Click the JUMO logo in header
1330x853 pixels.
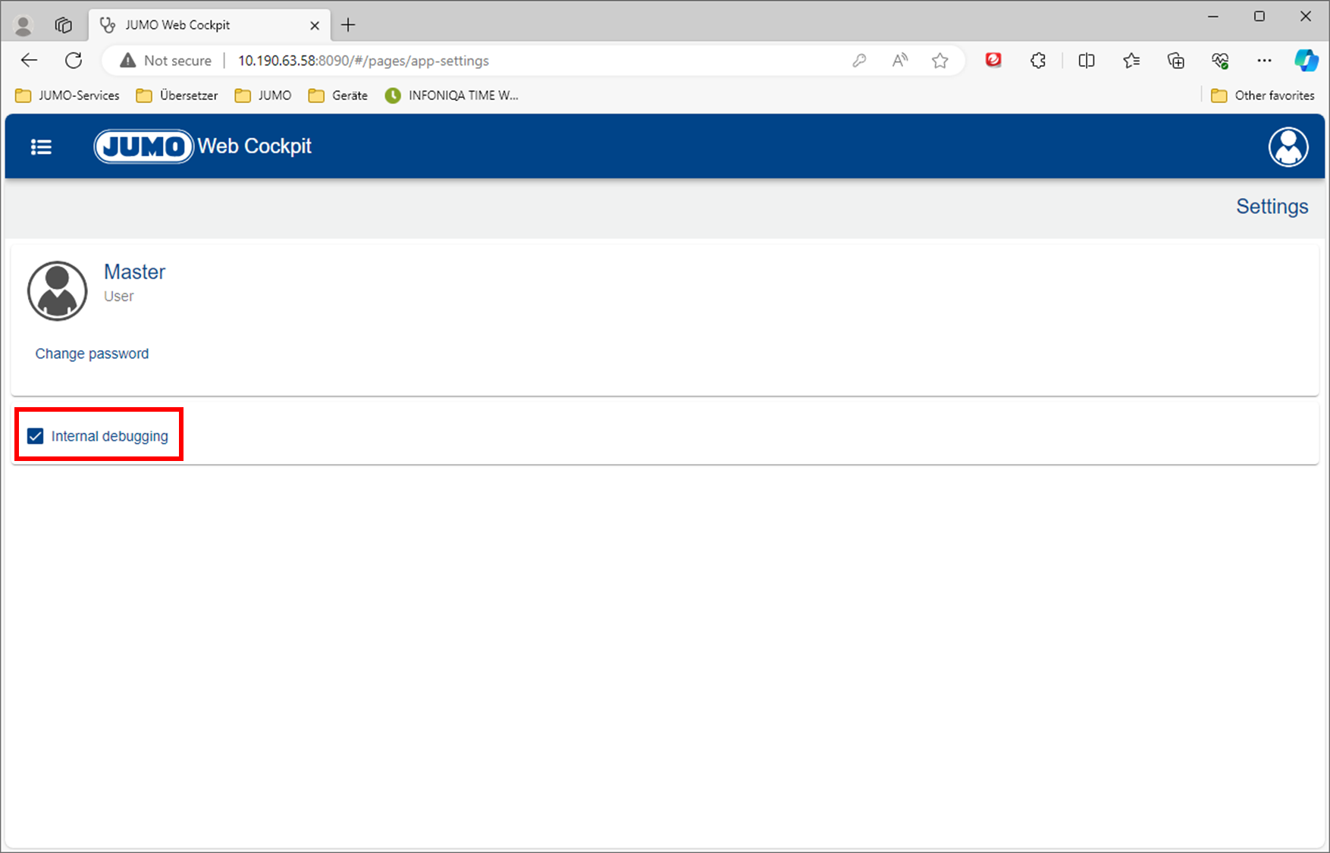pos(143,146)
